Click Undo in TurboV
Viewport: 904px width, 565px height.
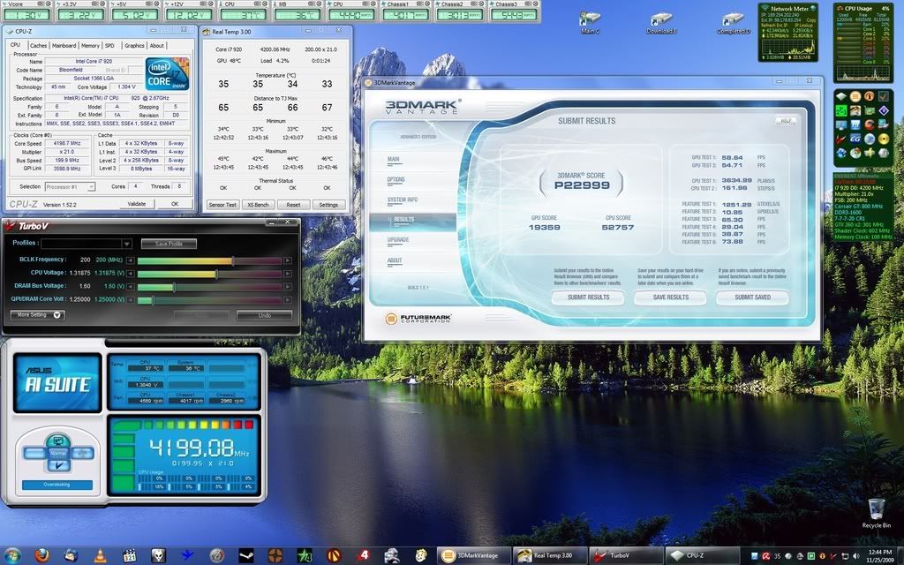264,315
